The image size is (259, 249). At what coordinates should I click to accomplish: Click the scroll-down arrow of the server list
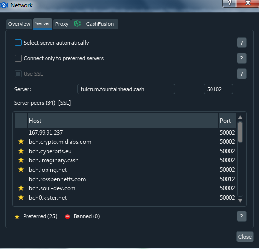(x=240, y=200)
